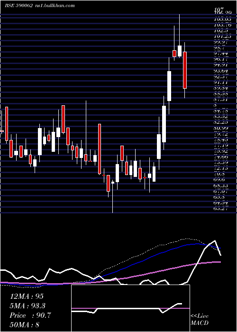Click the BSE 590062 chart title

click(x=18, y=6)
